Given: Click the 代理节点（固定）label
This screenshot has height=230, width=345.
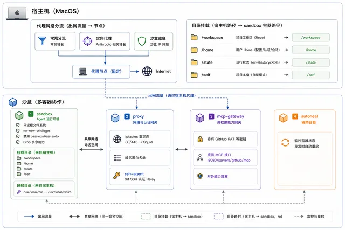Looking at the screenshot, I should [107, 72].
